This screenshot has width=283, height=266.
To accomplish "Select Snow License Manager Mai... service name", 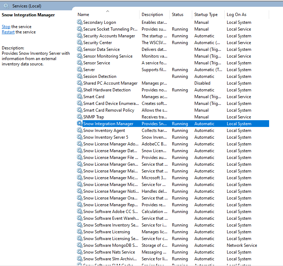I will [110, 171].
